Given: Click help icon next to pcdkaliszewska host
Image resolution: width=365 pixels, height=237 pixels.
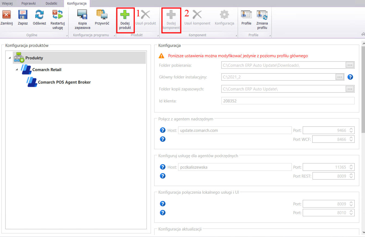Looking at the screenshot, I should (x=163, y=167).
